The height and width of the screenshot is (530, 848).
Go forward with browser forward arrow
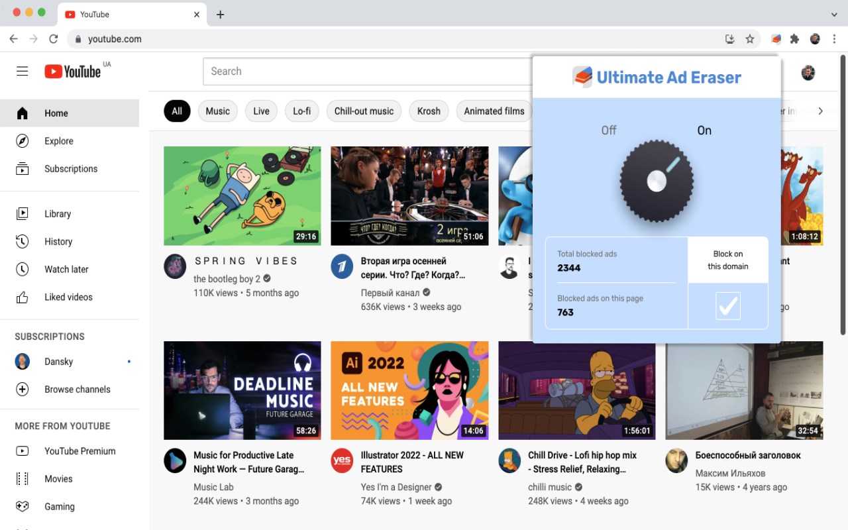coord(34,39)
